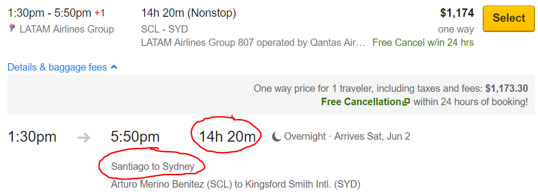The width and height of the screenshot is (538, 195).
Task: Click the yellow Select button
Action: pos(509,19)
